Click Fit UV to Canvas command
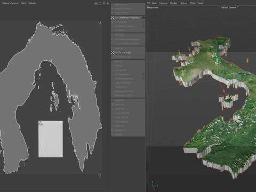 (x=128, y=53)
